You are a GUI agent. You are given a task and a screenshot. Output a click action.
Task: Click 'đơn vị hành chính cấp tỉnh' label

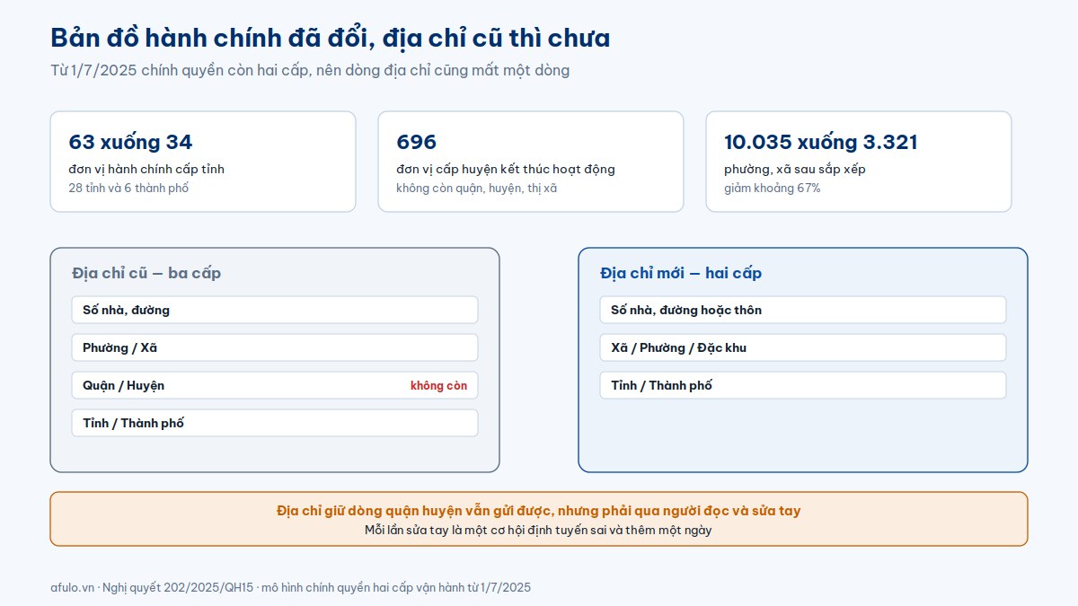click(146, 170)
